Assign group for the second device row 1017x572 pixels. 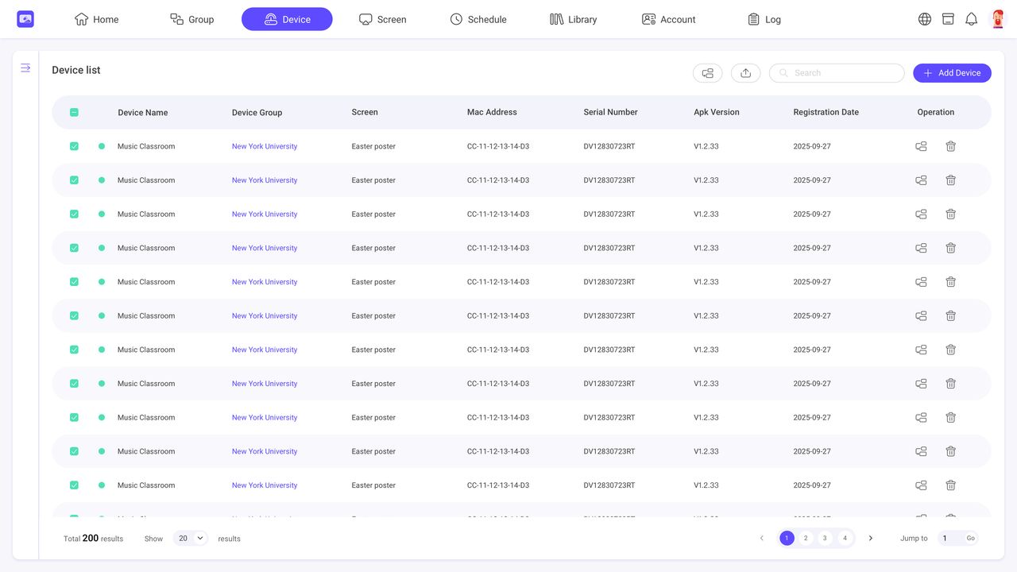click(x=921, y=180)
